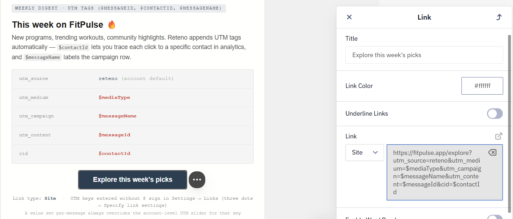Click the $messageName value in the table
513x219 pixels.
click(x=118, y=116)
